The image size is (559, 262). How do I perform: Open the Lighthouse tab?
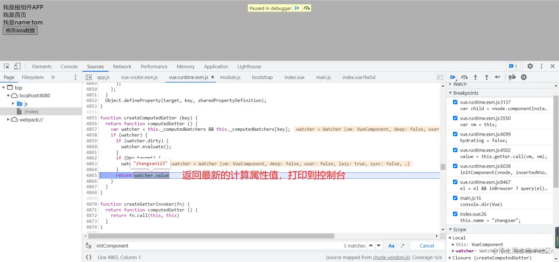click(249, 66)
